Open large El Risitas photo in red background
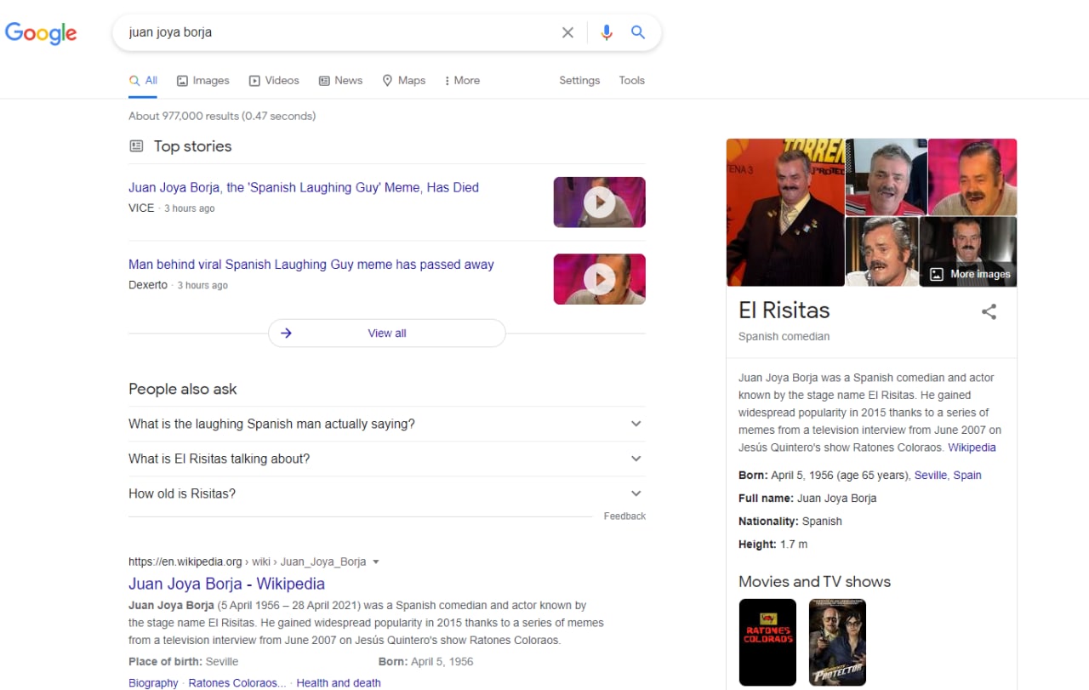 pyautogui.click(x=785, y=212)
